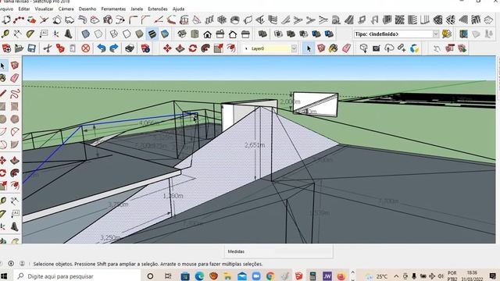The image size is (500, 281).
Task: Open Google Chrome from taskbar
Action: click(270, 276)
